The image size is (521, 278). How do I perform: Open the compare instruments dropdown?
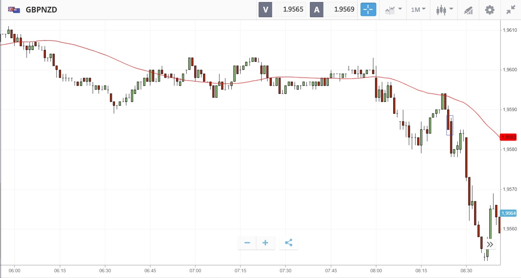point(393,9)
